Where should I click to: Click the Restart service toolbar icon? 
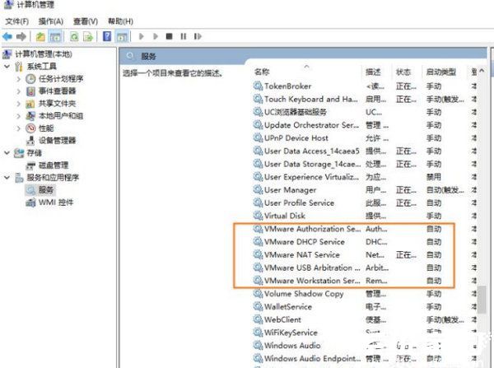[x=198, y=36]
